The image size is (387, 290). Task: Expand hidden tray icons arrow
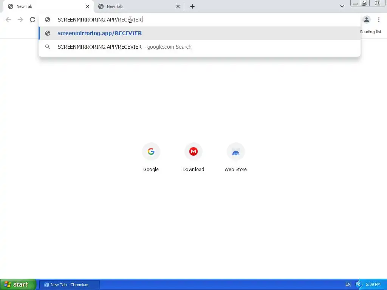pos(359,285)
